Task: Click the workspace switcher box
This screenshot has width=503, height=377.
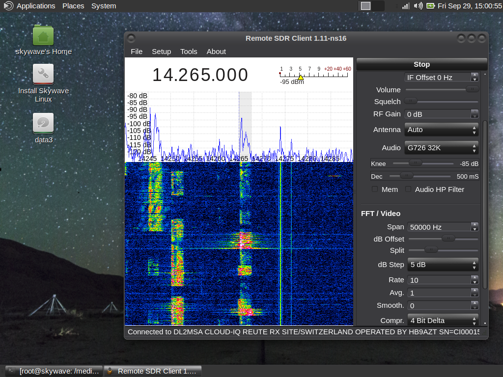Action: tap(371, 6)
